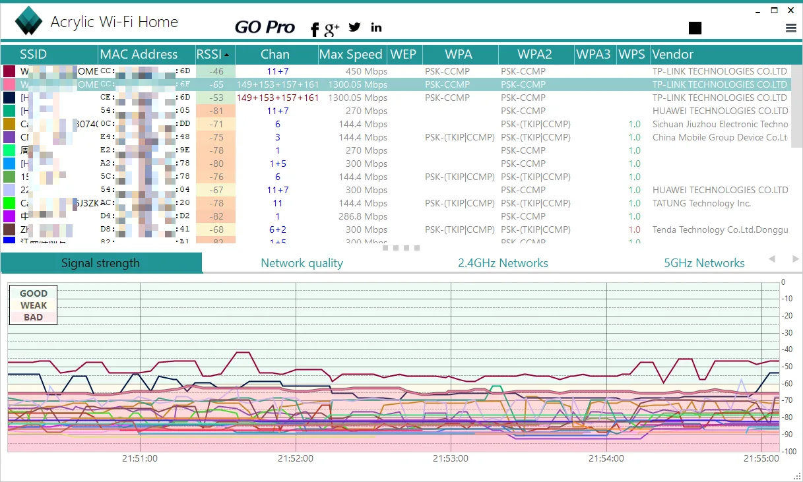This screenshot has width=803, height=482.
Task: Click the teal swatch on the -81 row
Action: (9, 111)
